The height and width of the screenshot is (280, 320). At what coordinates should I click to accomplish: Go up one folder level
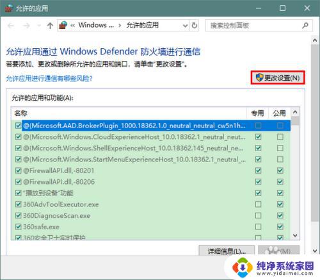(50, 26)
